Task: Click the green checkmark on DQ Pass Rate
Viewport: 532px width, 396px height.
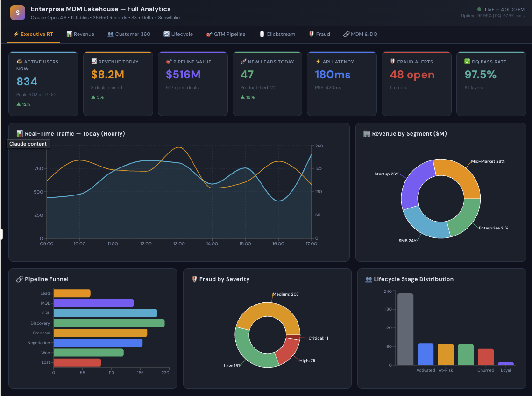Action: click(x=467, y=62)
